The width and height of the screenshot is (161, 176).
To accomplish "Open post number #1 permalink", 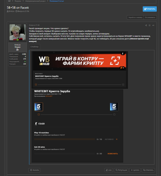I will [153, 25].
